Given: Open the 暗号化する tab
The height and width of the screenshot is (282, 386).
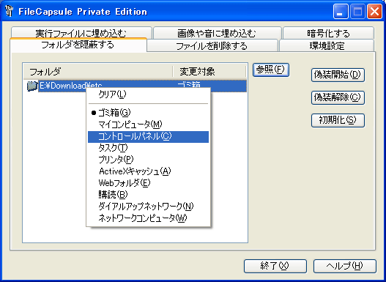Looking at the screenshot, I should coord(328,33).
